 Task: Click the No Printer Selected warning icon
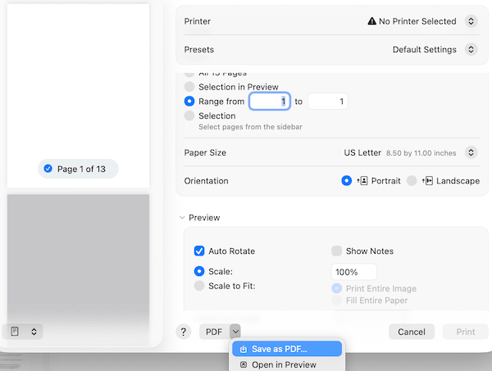[x=371, y=21]
